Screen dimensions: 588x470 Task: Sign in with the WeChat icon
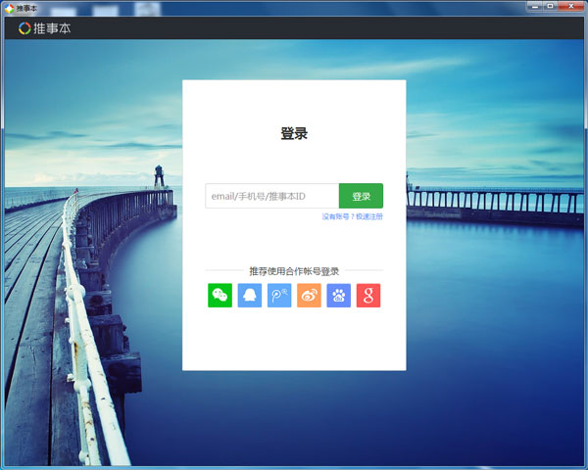coord(220,296)
